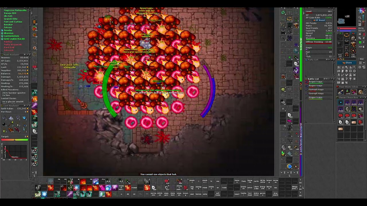367x206 pixels.
Task: Click the question mark help icon
Action: 347,79
